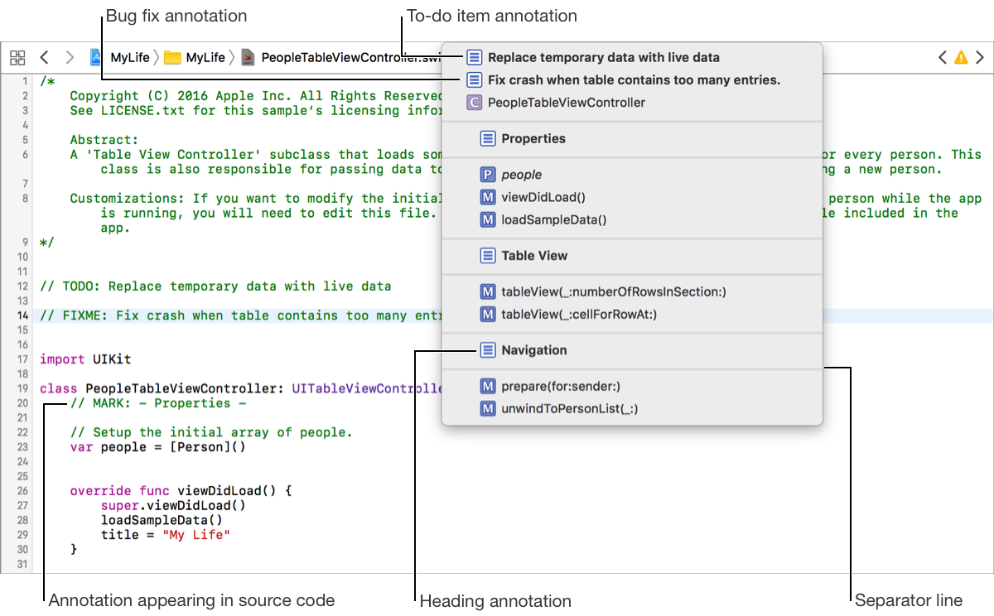
Task: Go forward in jump bar history
Action: coord(70,58)
